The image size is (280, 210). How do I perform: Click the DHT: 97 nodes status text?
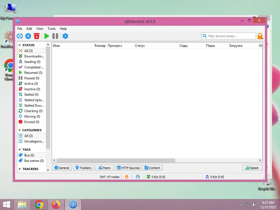[109, 177]
